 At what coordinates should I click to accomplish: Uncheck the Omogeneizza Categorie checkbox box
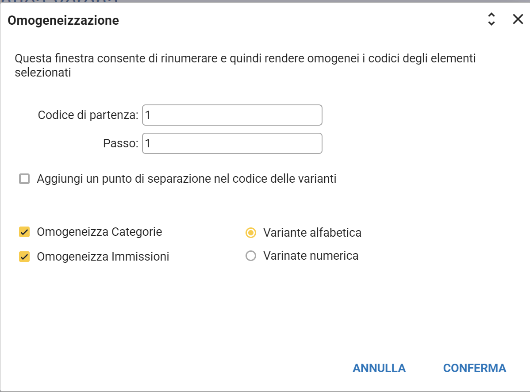click(x=24, y=232)
